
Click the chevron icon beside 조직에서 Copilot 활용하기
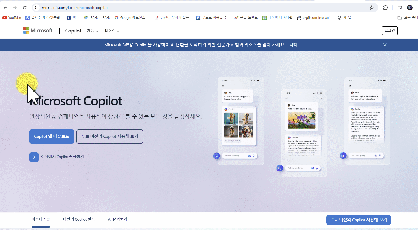(34, 157)
